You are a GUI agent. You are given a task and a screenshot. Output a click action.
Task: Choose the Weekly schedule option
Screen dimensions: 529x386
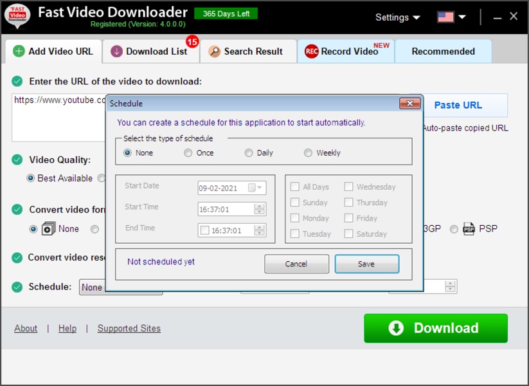309,153
